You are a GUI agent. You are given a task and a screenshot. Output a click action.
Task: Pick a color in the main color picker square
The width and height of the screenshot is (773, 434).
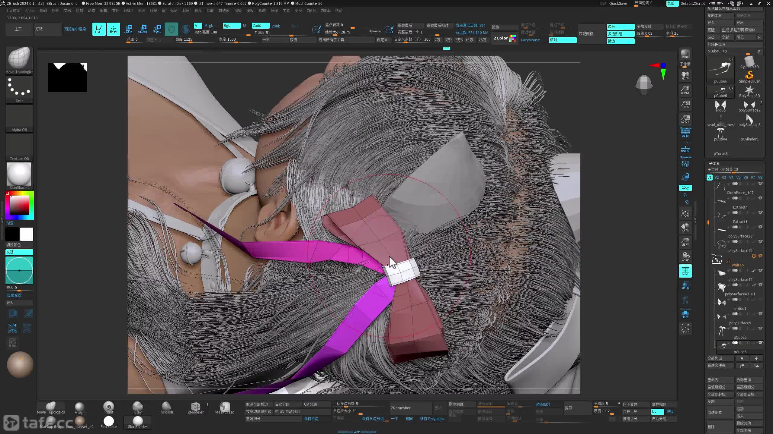[x=19, y=205]
